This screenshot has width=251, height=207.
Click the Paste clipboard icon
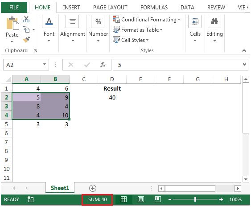pos(12,24)
